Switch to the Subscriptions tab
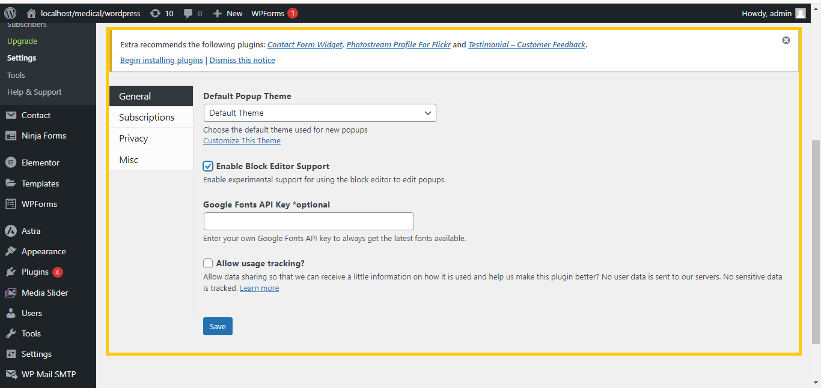The image size is (821, 388). pos(147,117)
